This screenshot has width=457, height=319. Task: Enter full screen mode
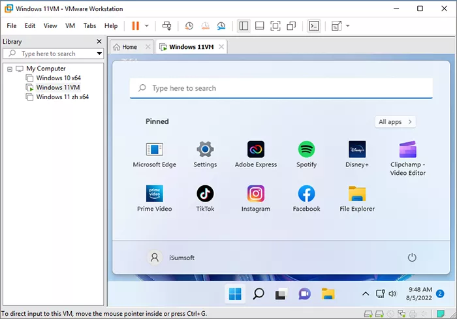click(276, 25)
